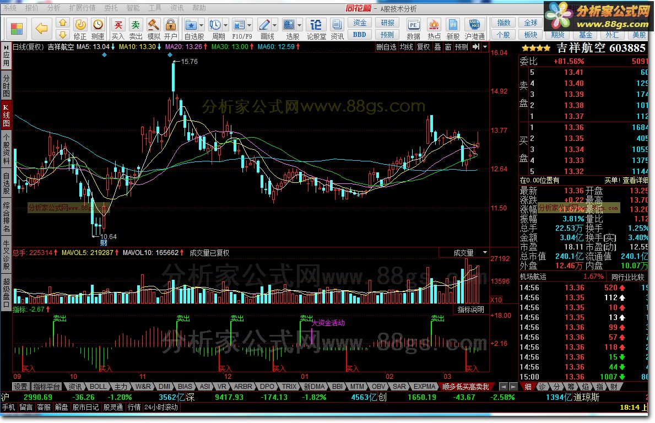The width and height of the screenshot is (655, 423).
Task: Click the 财 marker below the 10.64 low
Action: click(x=104, y=242)
